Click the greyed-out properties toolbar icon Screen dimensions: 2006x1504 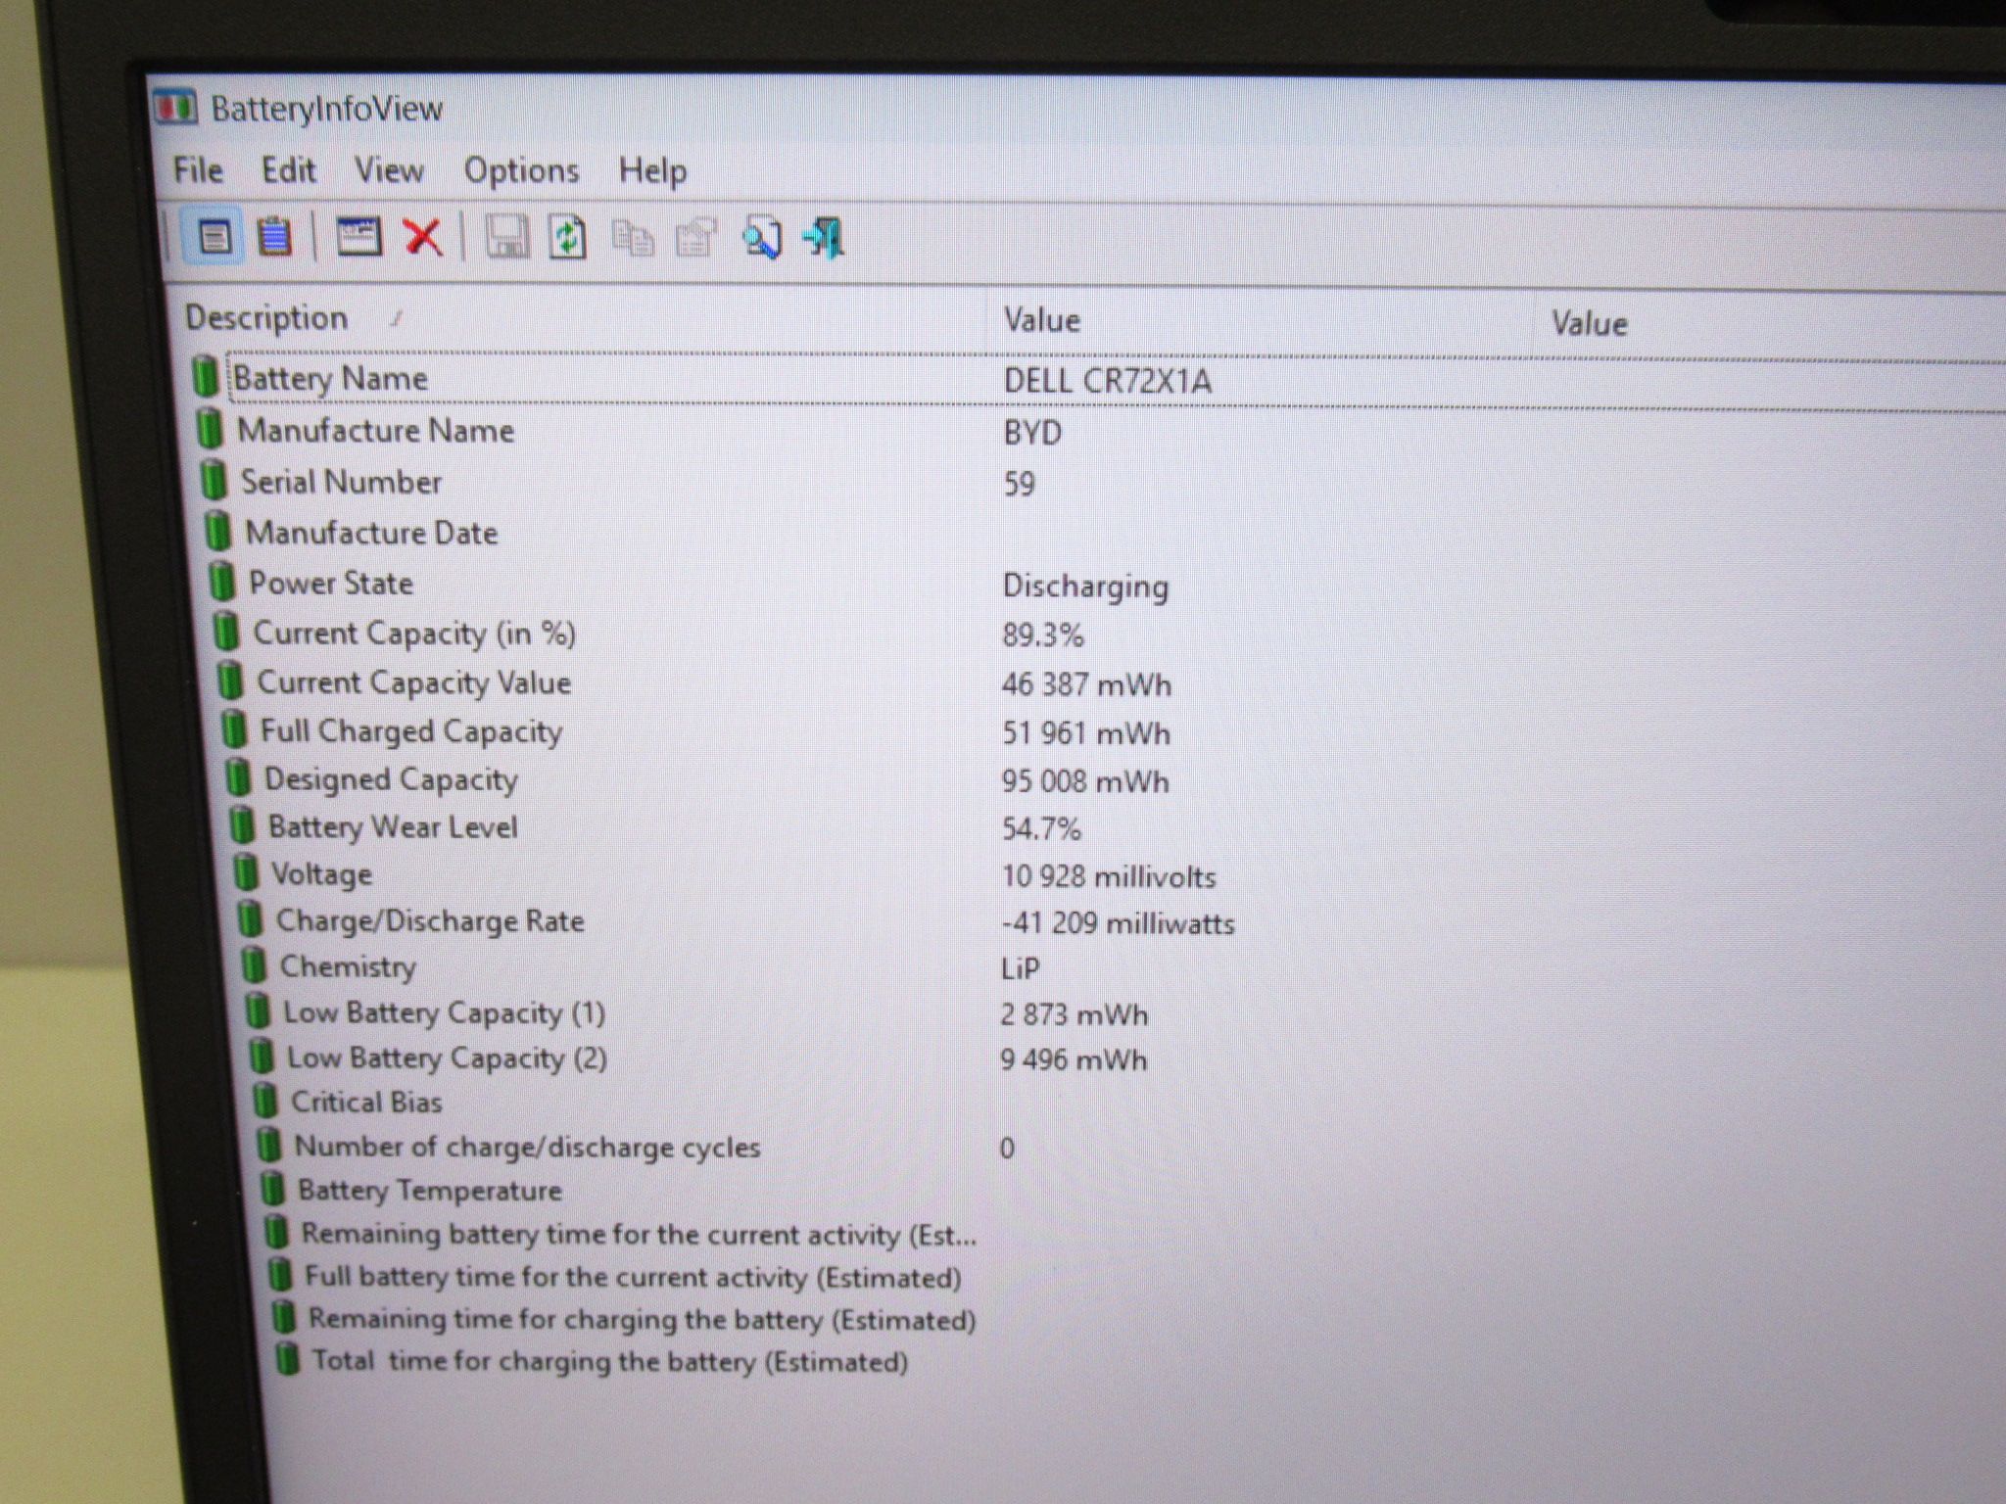click(x=695, y=239)
